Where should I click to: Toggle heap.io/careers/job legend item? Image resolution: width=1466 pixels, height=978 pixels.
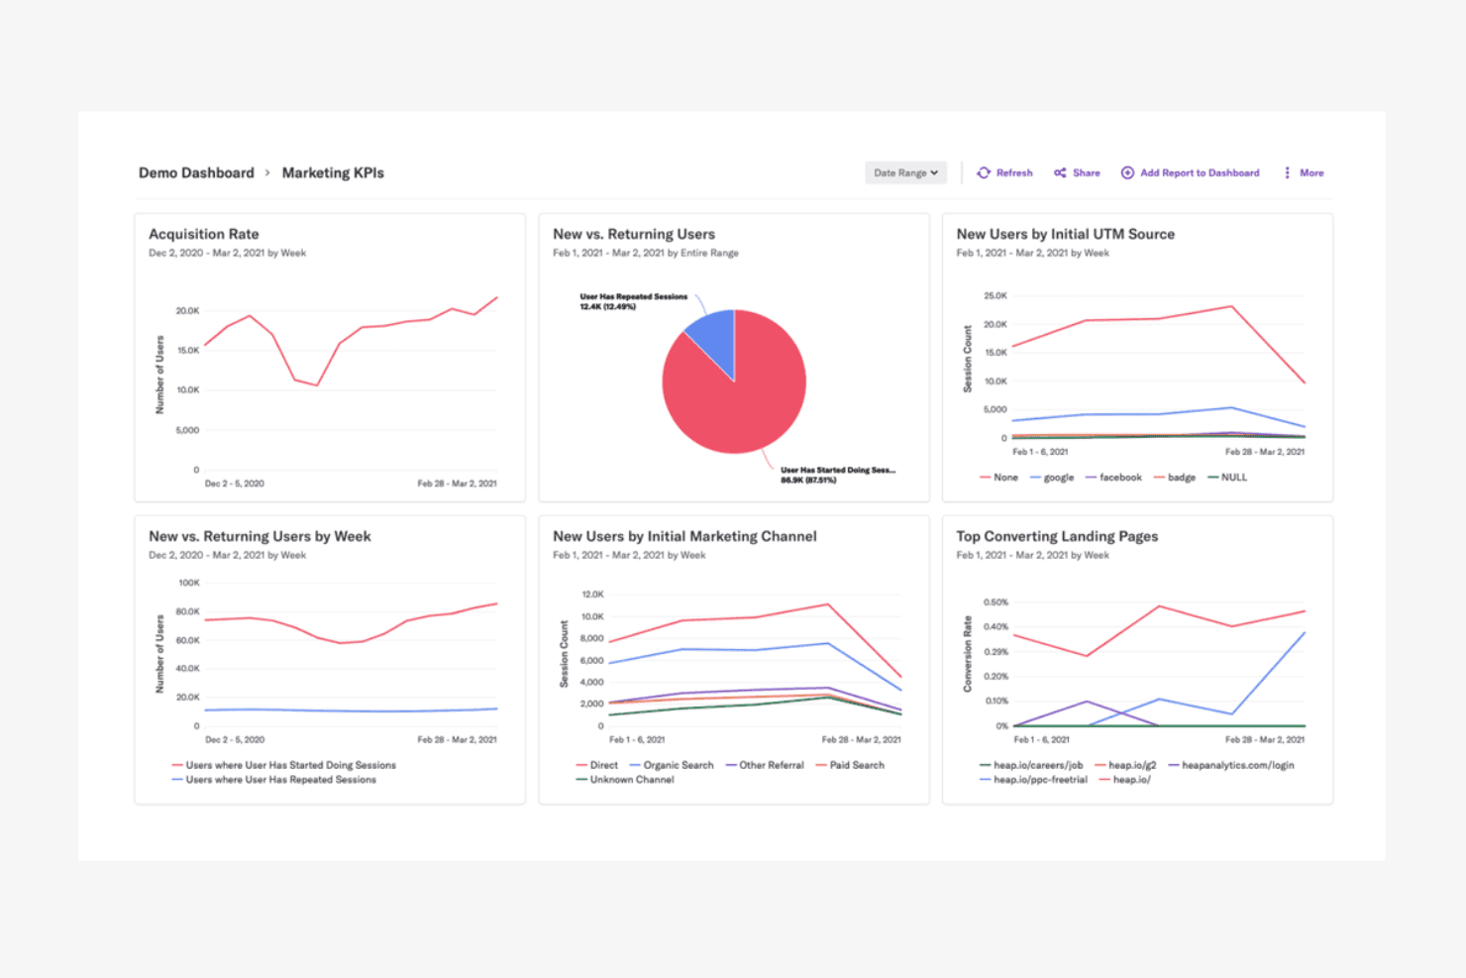click(1031, 765)
